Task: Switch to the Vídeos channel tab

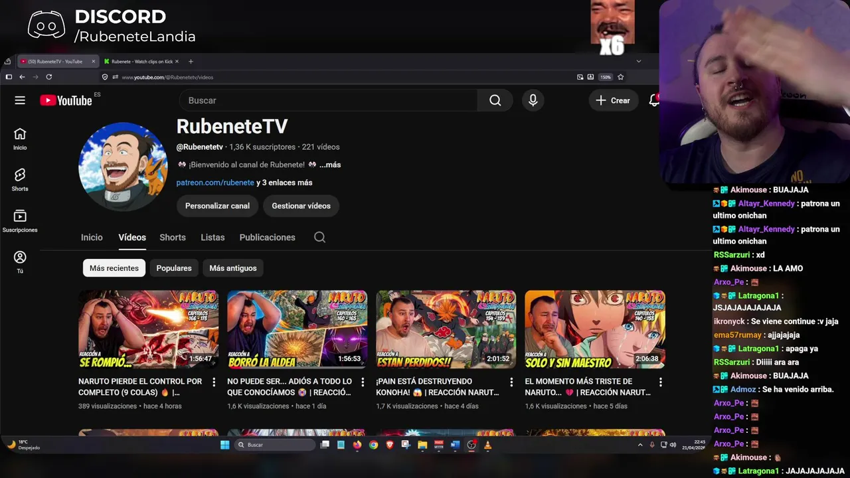Action: pyautogui.click(x=132, y=237)
